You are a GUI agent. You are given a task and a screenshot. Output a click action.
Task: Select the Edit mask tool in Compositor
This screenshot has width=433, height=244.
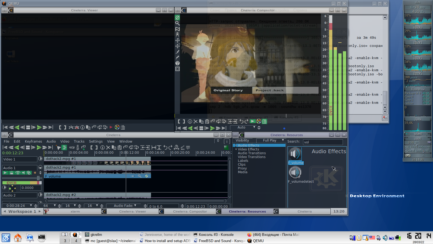tap(178, 29)
